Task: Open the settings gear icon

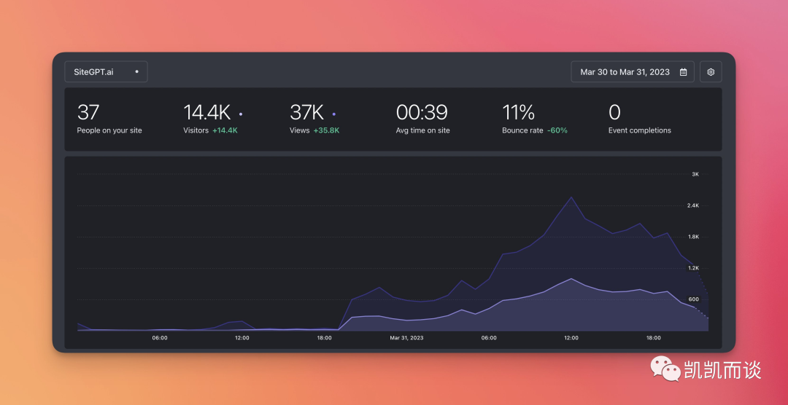Action: 711,72
